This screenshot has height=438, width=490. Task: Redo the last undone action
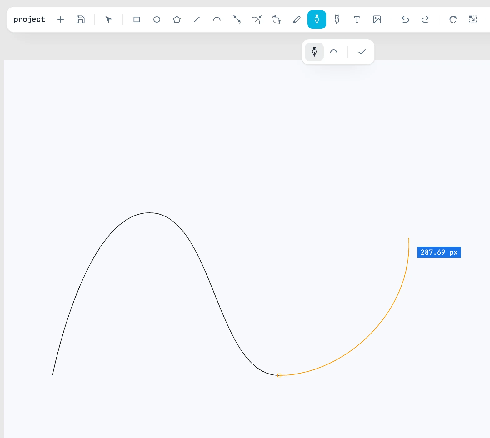click(425, 19)
